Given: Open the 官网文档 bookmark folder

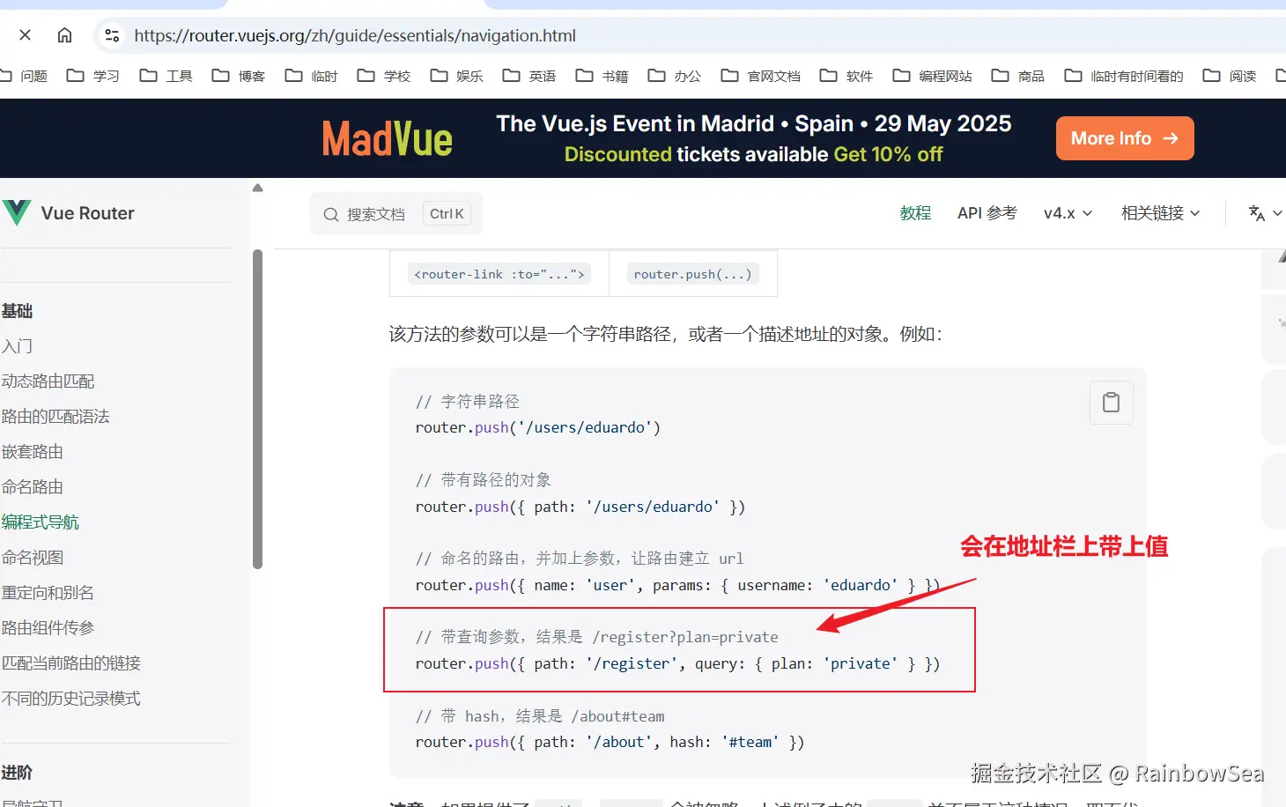Looking at the screenshot, I should (761, 76).
